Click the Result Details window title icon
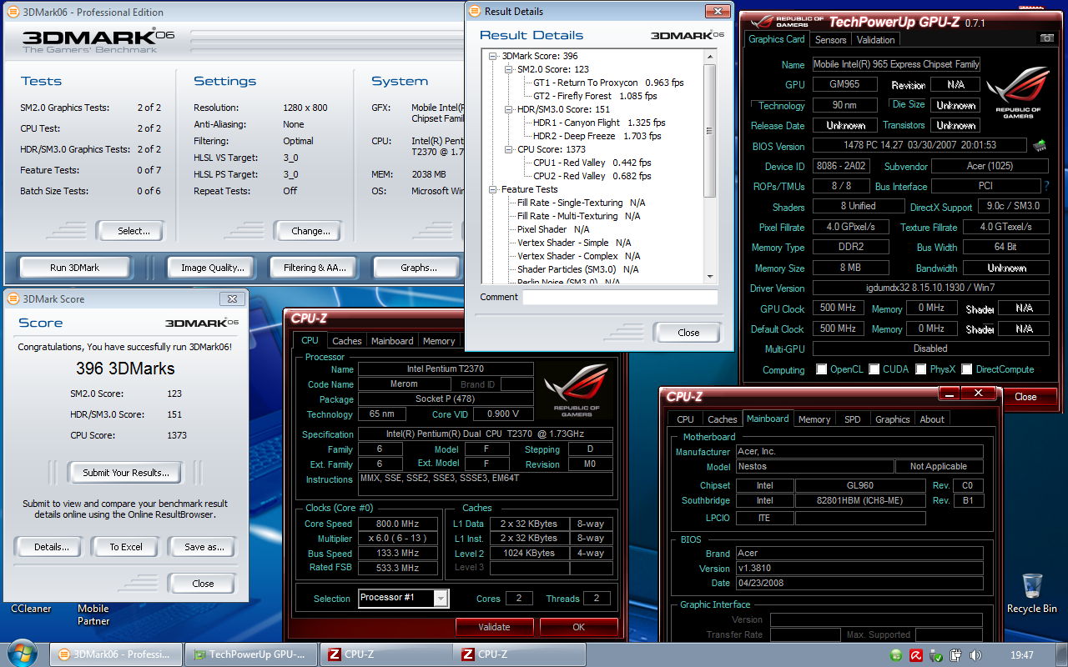The width and height of the screenshot is (1068, 667). 476,12
